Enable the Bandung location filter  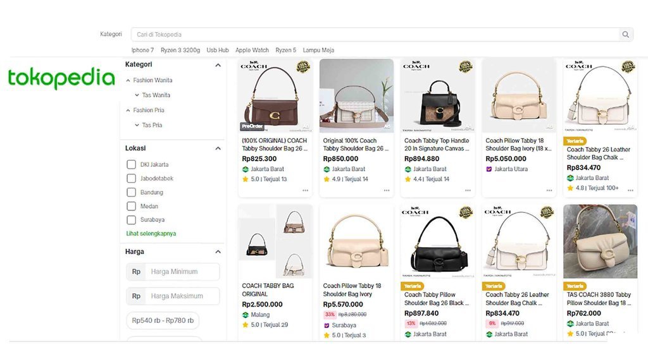pyautogui.click(x=131, y=192)
